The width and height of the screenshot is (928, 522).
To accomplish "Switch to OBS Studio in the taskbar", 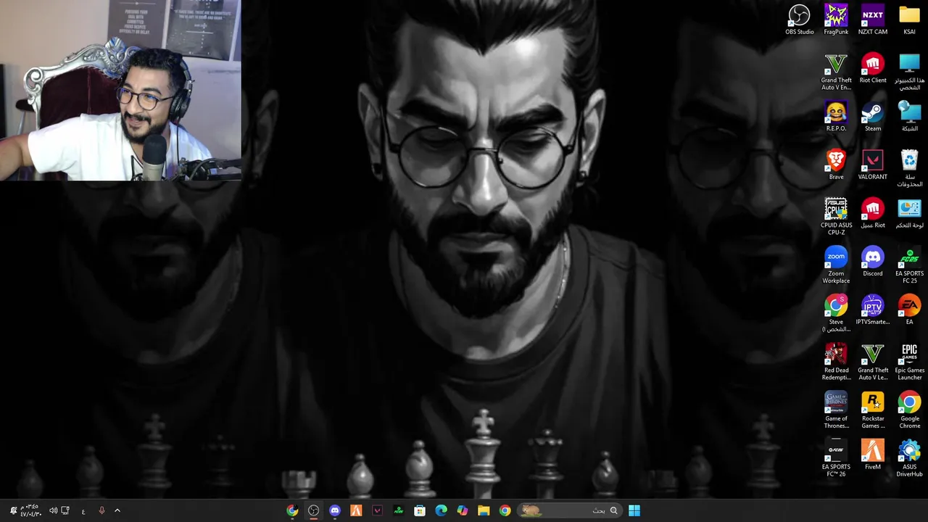I will pos(313,510).
